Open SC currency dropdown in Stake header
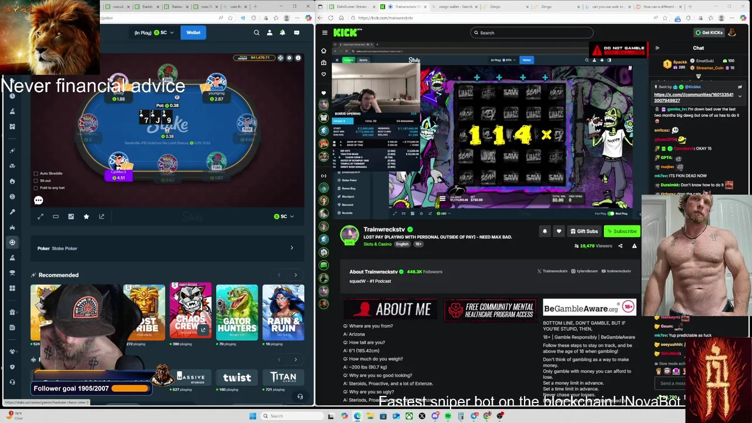Image resolution: width=752 pixels, height=423 pixels. click(164, 33)
